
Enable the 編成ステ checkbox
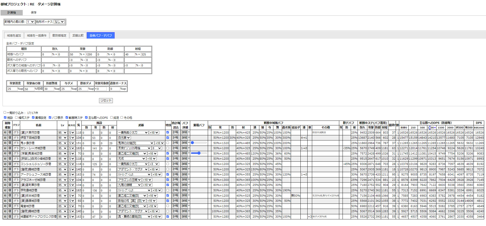pos(16,118)
